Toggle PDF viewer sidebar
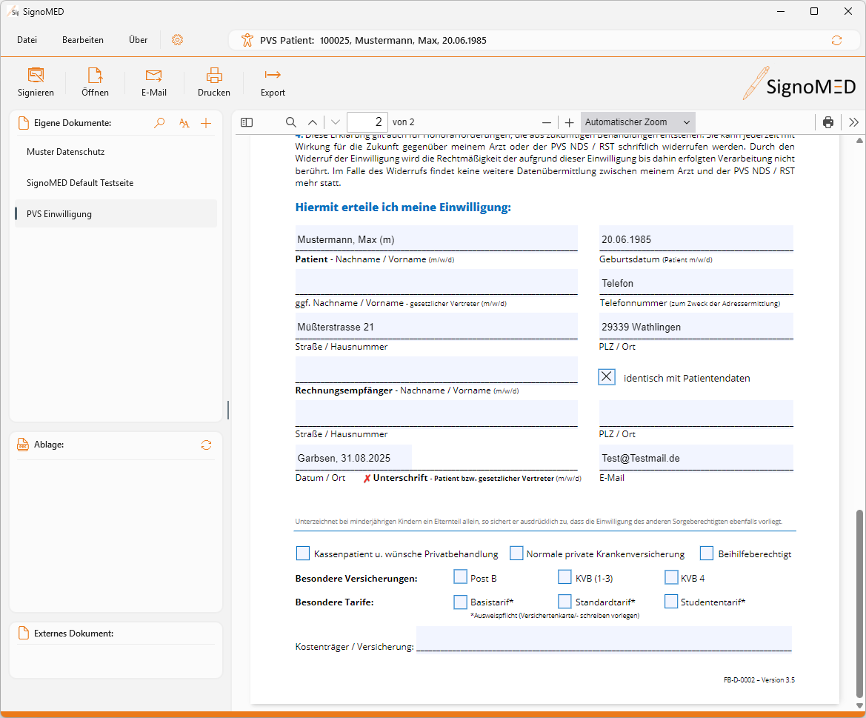The height and width of the screenshot is (718, 866). 247,122
